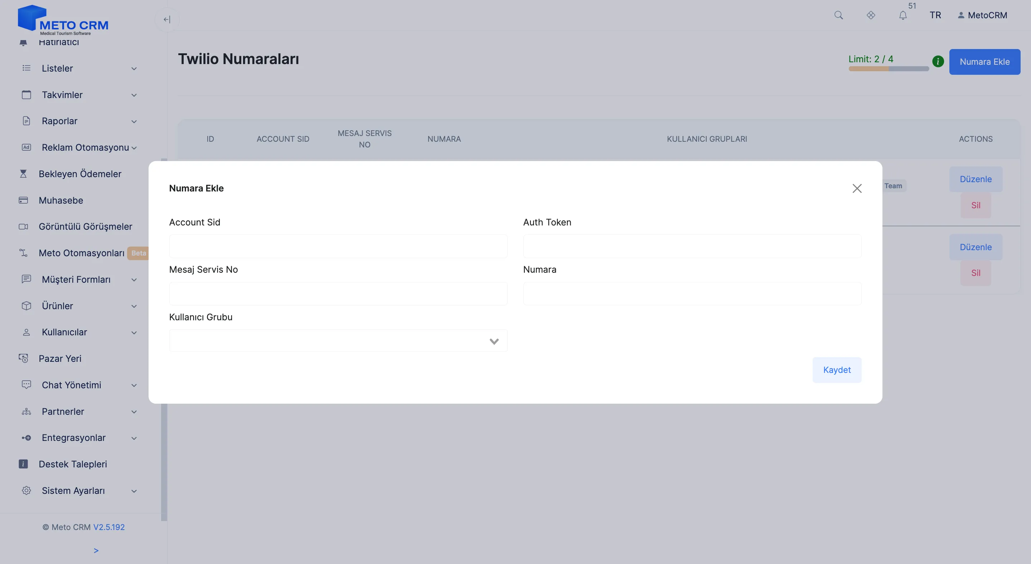The image size is (1031, 564).
Task: Click the green info icon next to Limit
Action: click(938, 62)
